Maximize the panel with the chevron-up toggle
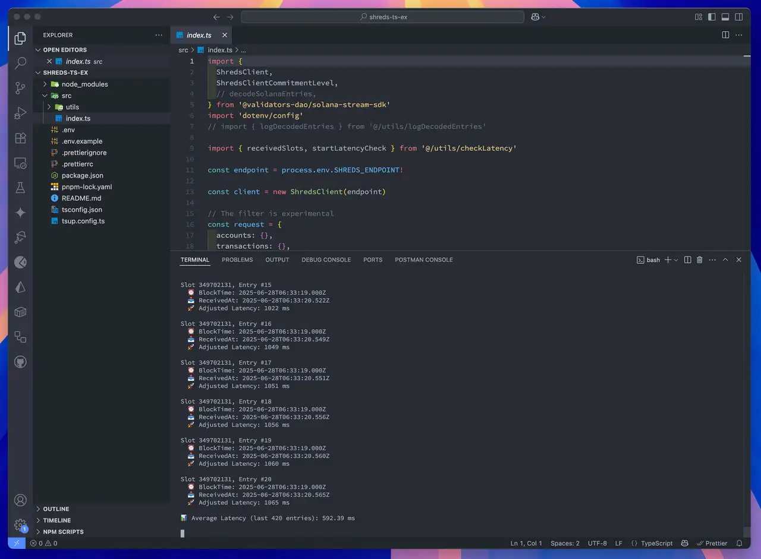The width and height of the screenshot is (761, 559). 725,260
